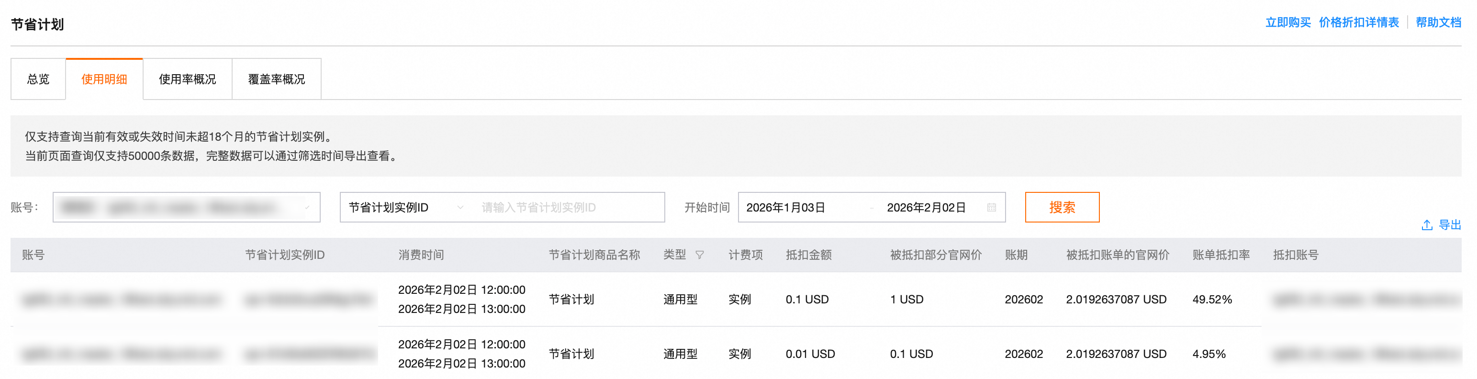Screen dimensions: 1477x379
Task: Open the 使用率概况 tab
Action: [x=188, y=79]
